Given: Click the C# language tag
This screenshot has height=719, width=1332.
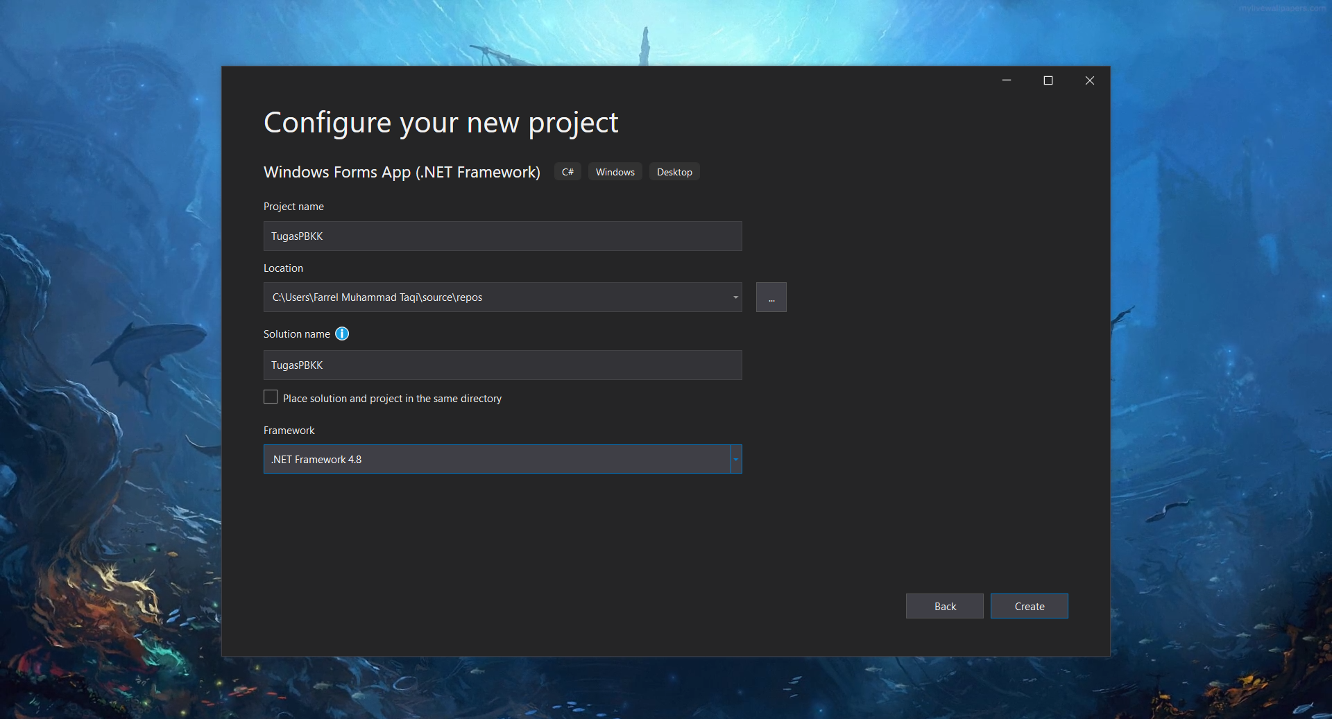Looking at the screenshot, I should pos(567,172).
